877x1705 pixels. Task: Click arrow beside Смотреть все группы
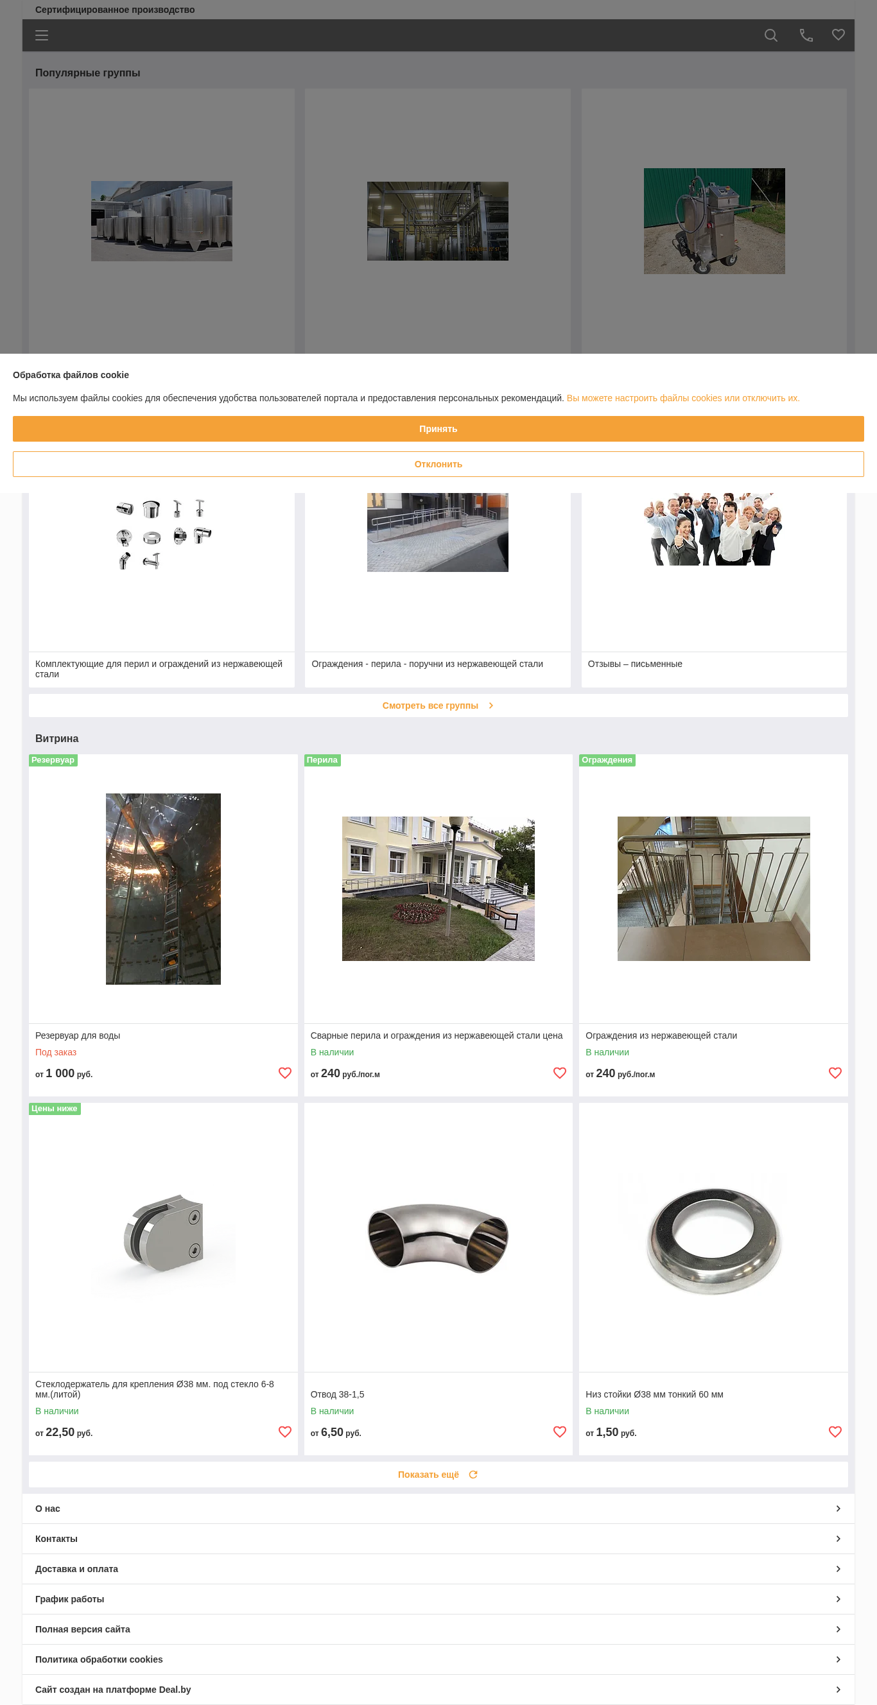(x=491, y=705)
